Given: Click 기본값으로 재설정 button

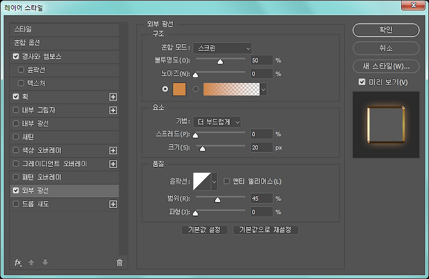Looking at the screenshot, I should (x=266, y=230).
